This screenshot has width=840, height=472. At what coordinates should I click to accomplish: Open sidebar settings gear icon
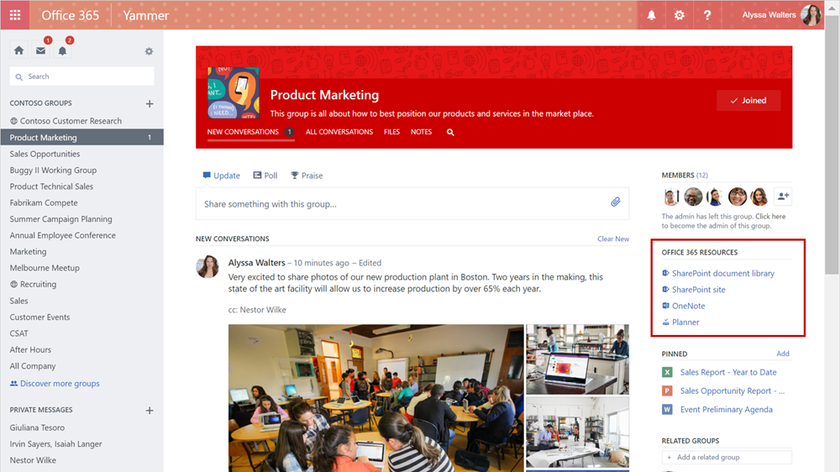(149, 51)
